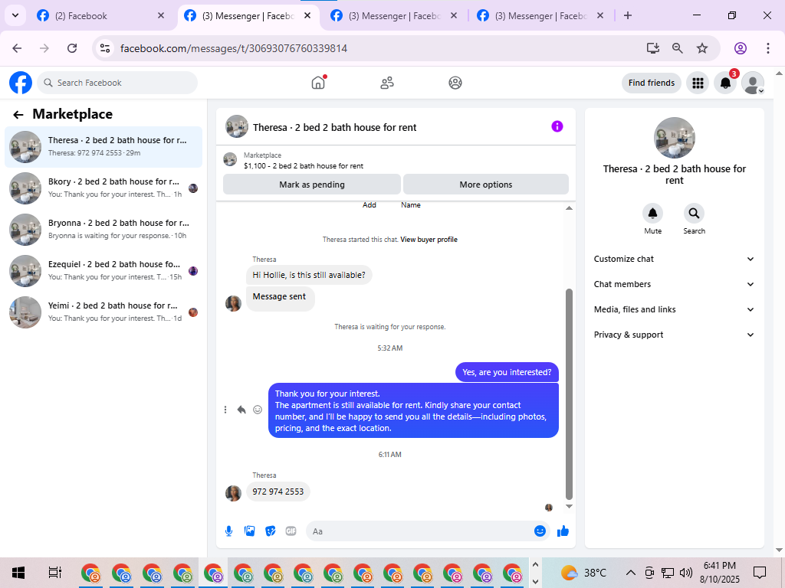Go back from Marketplace chats arrow
Viewport: 785px width, 588px height.
point(18,115)
